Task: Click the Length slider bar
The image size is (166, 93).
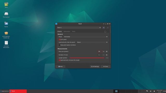Action: pyautogui.click(x=87, y=58)
